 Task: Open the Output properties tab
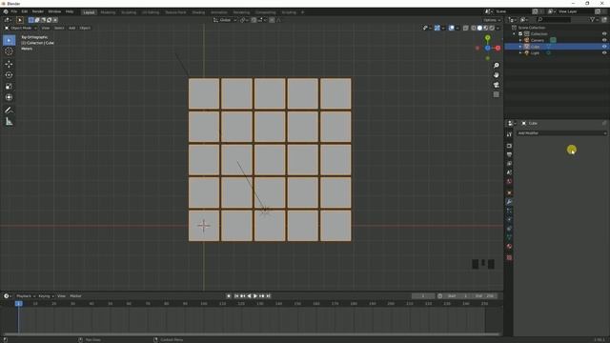click(x=509, y=154)
